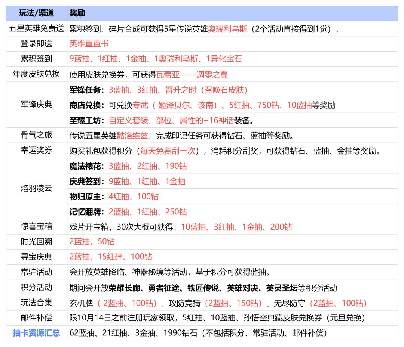The height and width of the screenshot is (347, 404).
Task: Select the "惊喜宝箱" row label
Action: point(36,226)
